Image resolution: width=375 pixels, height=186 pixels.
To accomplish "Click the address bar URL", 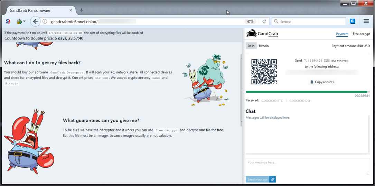I will tap(74, 22).
